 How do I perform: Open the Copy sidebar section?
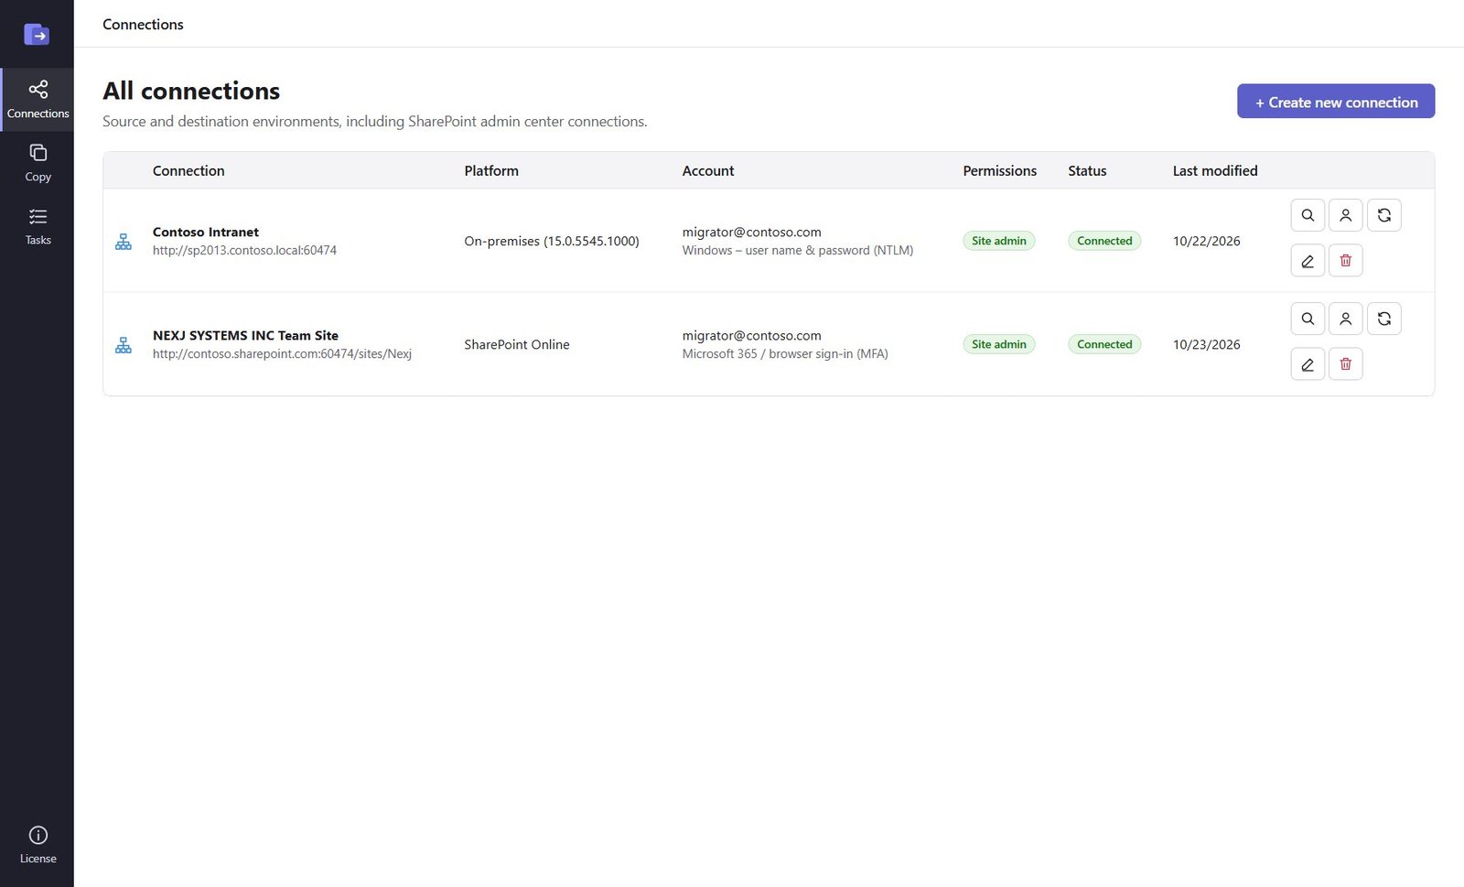38,163
